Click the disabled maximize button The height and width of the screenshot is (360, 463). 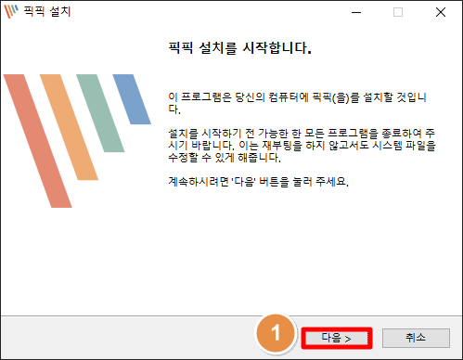tap(398, 12)
